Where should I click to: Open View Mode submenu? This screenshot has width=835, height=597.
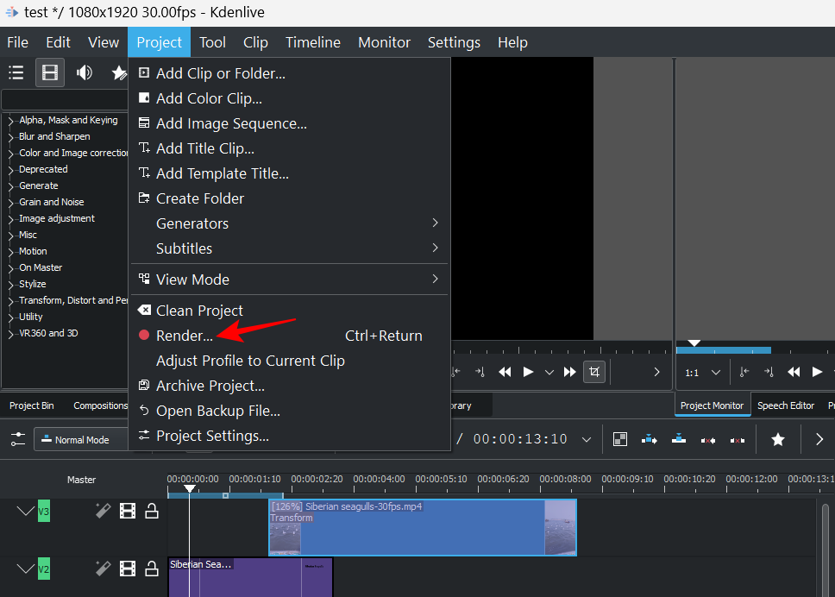tap(289, 279)
